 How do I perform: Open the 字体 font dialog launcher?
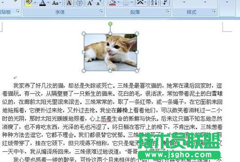[101, 11]
